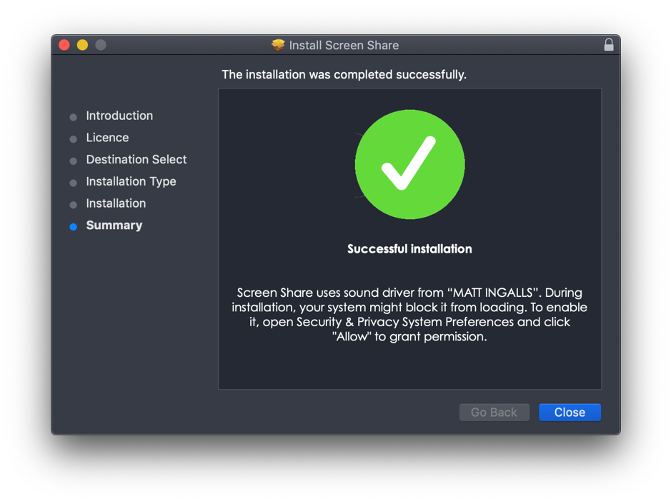The image size is (671, 501).
Task: Click the green checkmark success icon
Action: [x=409, y=164]
